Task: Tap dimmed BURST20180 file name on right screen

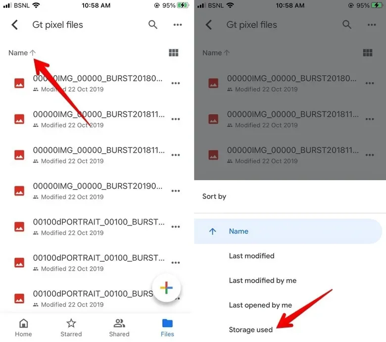Action: (x=291, y=78)
